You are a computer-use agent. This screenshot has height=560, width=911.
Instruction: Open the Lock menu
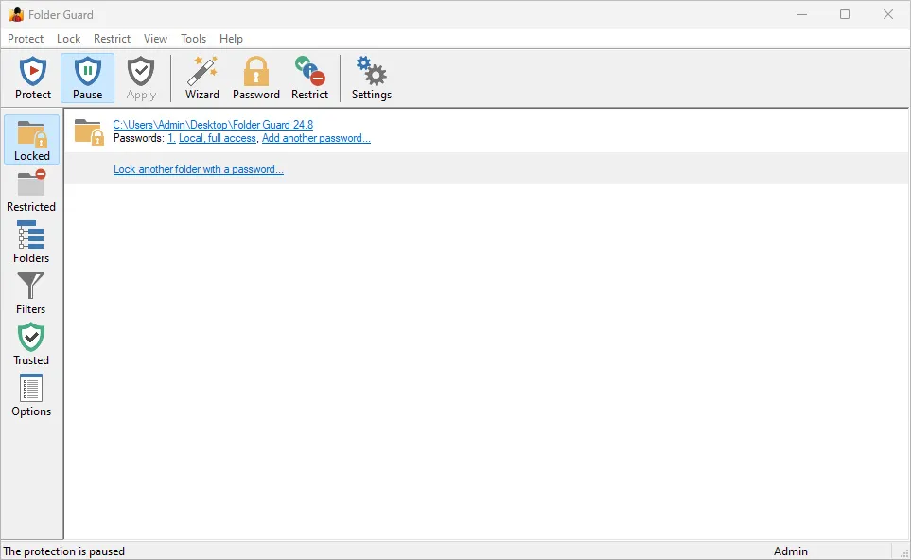pos(68,39)
